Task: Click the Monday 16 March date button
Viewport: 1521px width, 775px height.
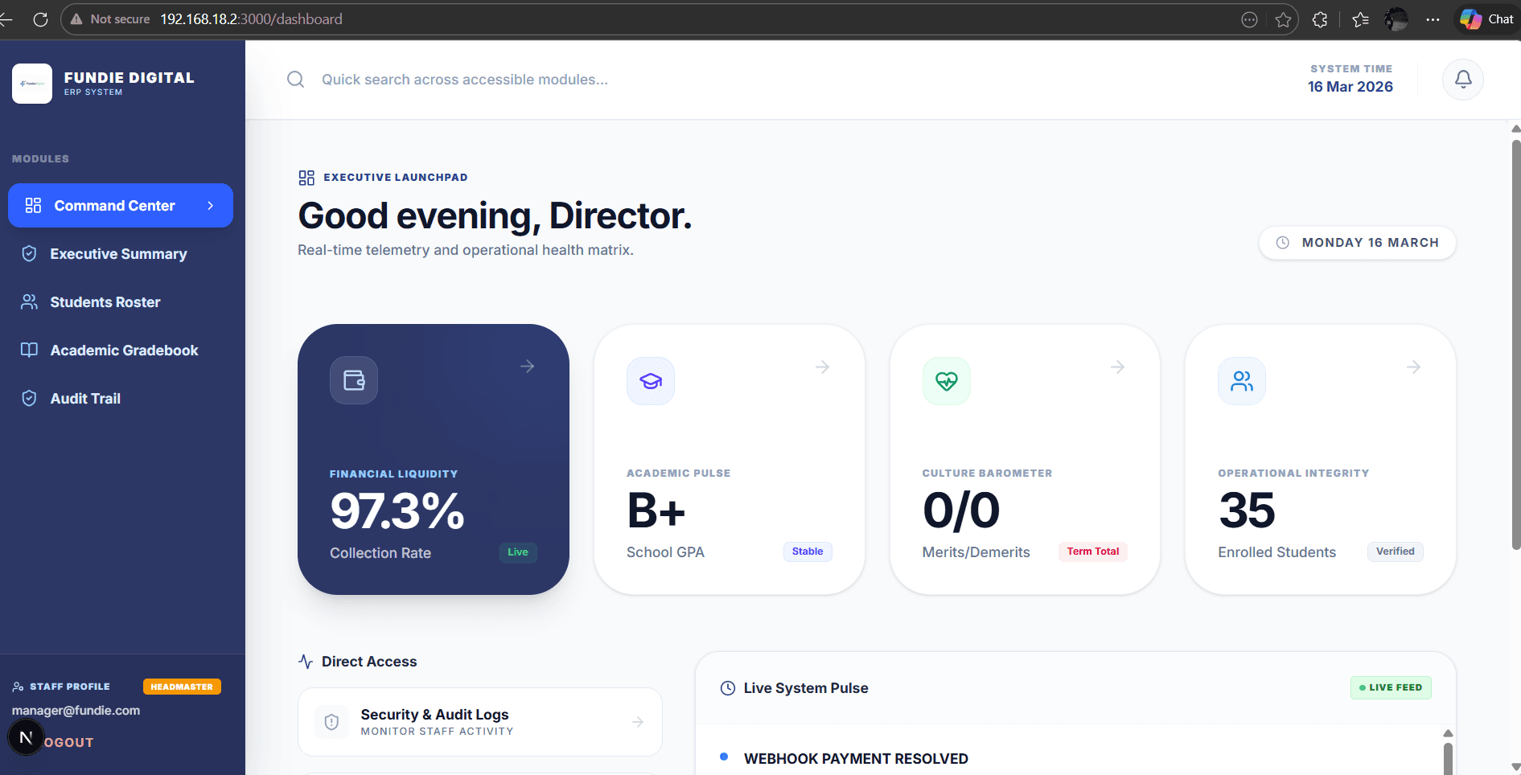Action: coord(1357,243)
